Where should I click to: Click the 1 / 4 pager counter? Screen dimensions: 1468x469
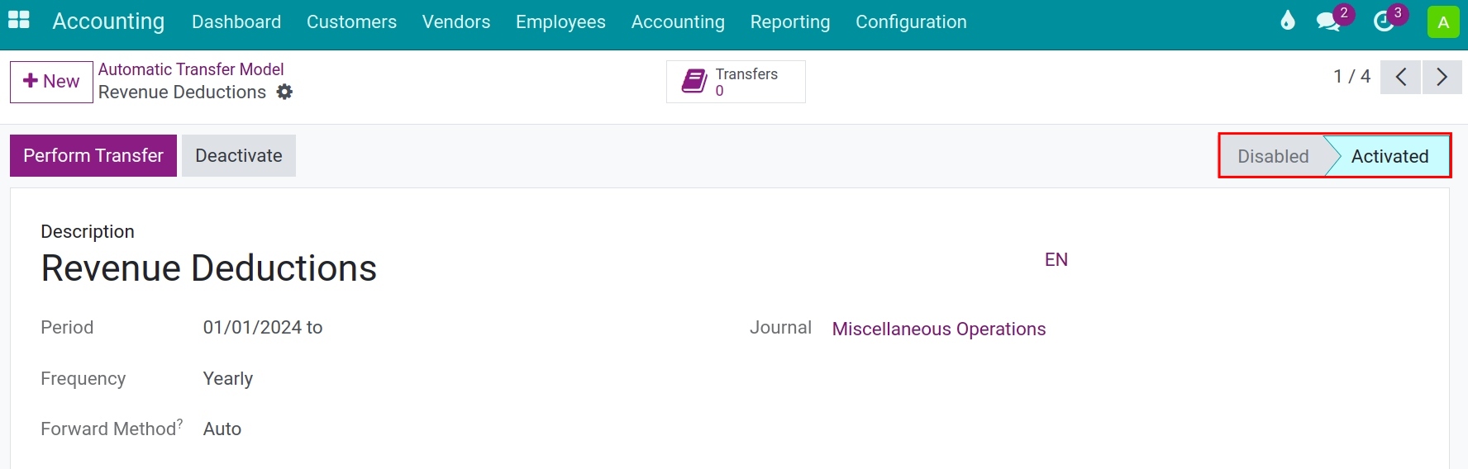point(1351,77)
